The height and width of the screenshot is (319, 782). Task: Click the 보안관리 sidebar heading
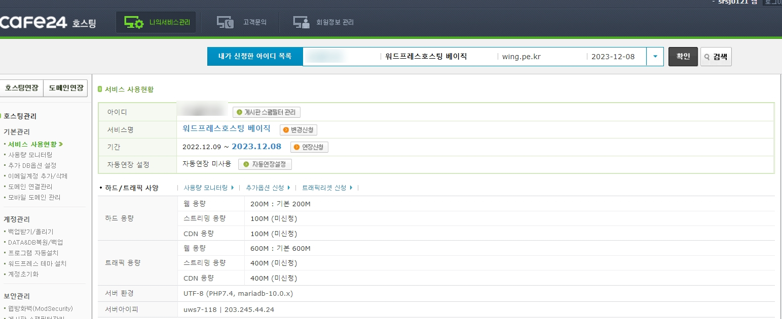pyautogui.click(x=17, y=296)
